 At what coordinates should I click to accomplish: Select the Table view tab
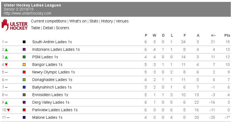click(36, 28)
